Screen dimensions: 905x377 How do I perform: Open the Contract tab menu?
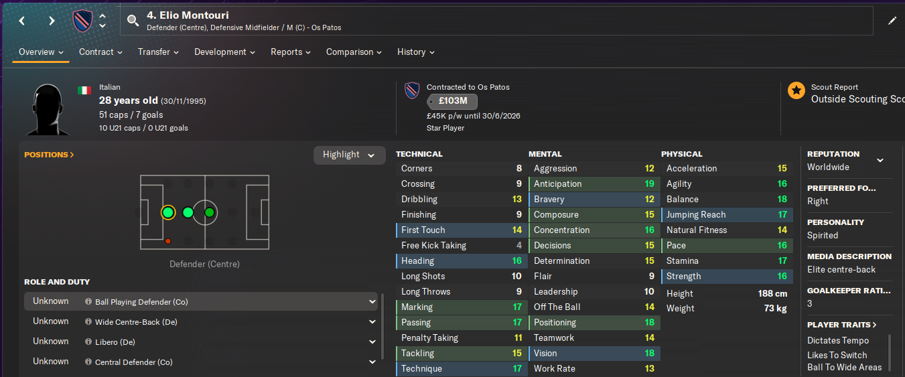(100, 52)
